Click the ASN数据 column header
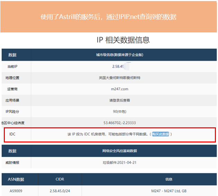This screenshot has height=196, width=218. 16,179
